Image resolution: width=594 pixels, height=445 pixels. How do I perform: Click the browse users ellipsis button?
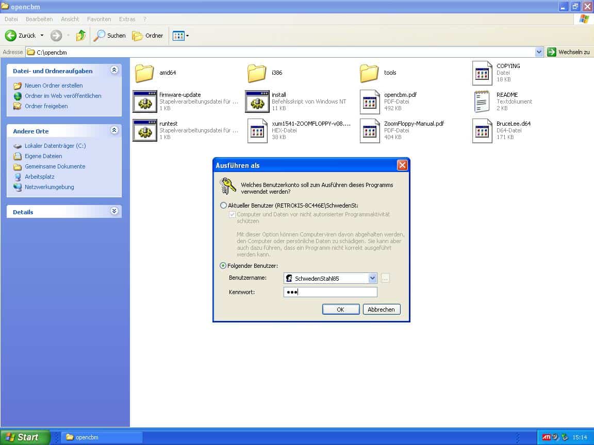click(385, 278)
